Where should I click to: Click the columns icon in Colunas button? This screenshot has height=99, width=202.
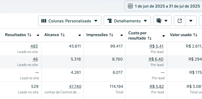click(x=44, y=21)
